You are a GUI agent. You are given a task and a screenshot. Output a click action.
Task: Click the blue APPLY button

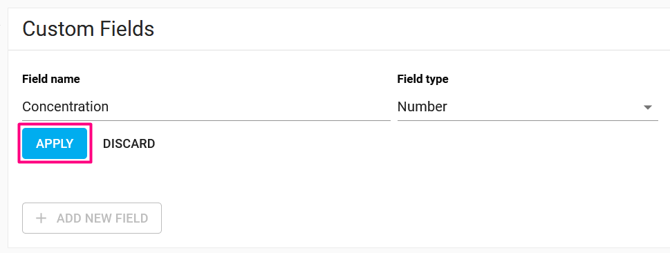point(55,144)
